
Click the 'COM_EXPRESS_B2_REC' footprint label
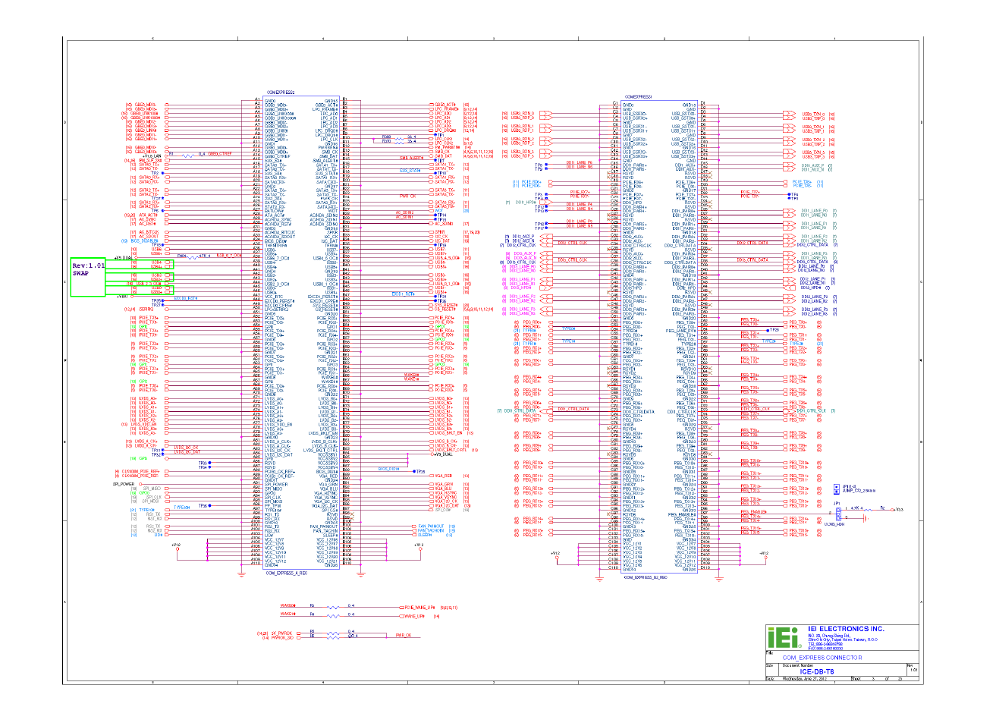click(x=646, y=577)
